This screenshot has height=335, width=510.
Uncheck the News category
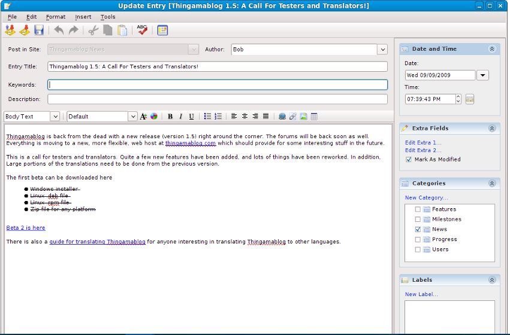point(418,229)
